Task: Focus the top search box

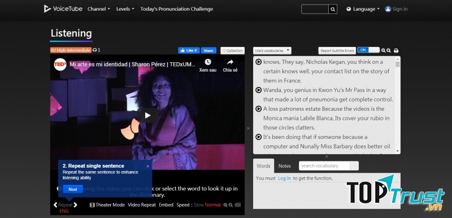Action: pos(315,9)
